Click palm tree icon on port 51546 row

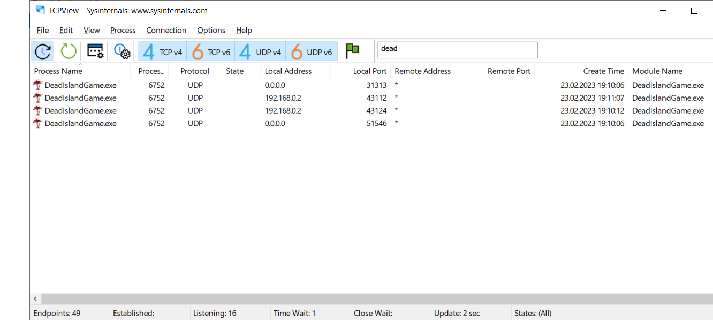tap(37, 123)
